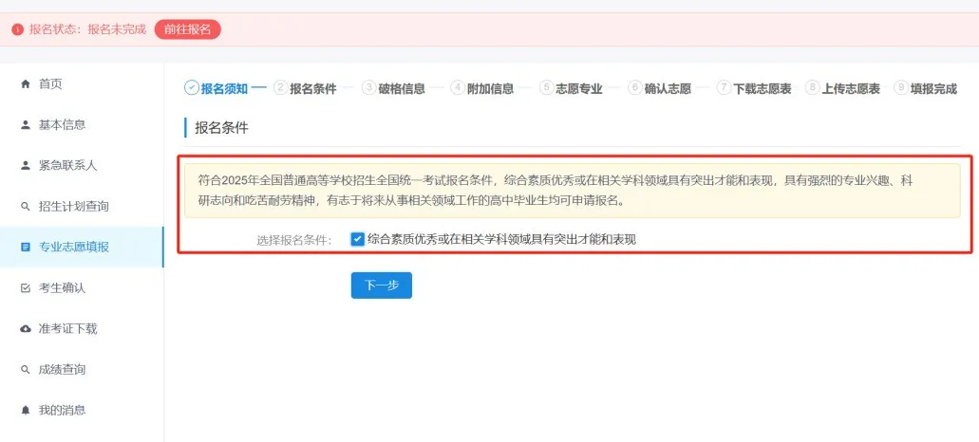The width and height of the screenshot is (979, 442).
Task: Click the 填报完成 step label
Action: [x=933, y=88]
